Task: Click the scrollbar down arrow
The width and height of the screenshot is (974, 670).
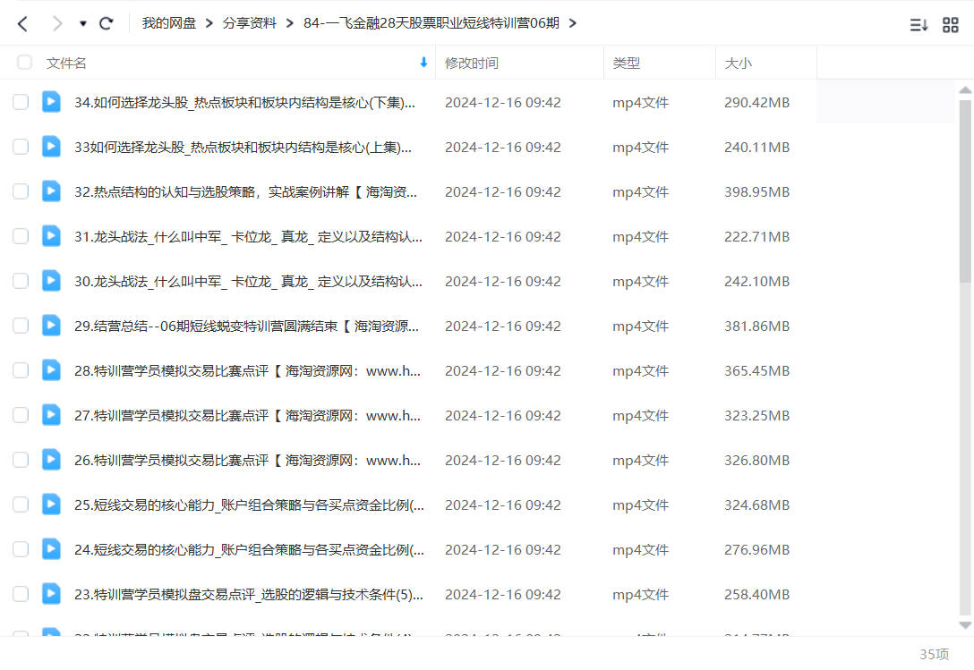Action: pos(965,625)
